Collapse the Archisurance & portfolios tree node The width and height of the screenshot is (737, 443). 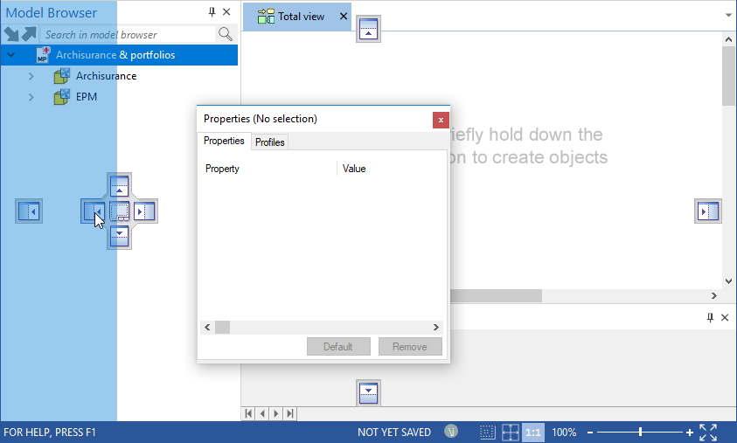click(x=11, y=55)
